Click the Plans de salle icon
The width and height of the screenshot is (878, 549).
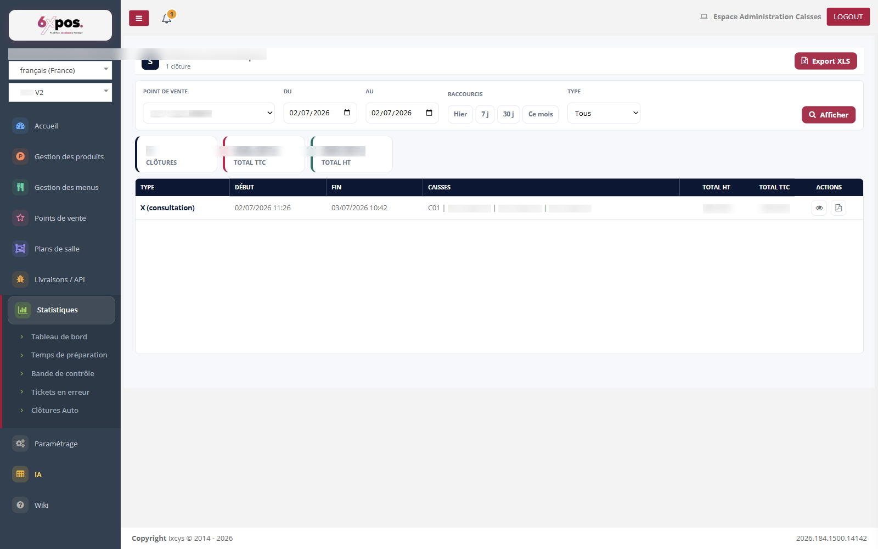20,249
